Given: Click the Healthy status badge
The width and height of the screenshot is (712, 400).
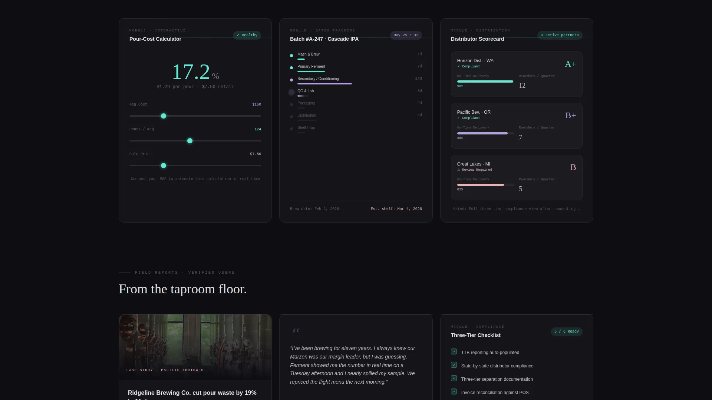Looking at the screenshot, I should point(247,35).
